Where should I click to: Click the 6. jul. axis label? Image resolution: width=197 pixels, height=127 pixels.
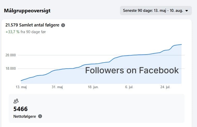129,87
